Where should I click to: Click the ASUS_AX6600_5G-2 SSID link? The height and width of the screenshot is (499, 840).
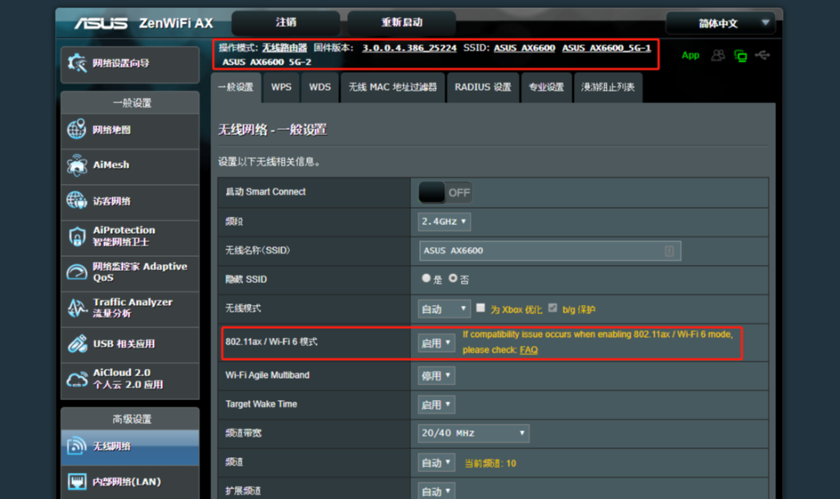pyautogui.click(x=267, y=62)
